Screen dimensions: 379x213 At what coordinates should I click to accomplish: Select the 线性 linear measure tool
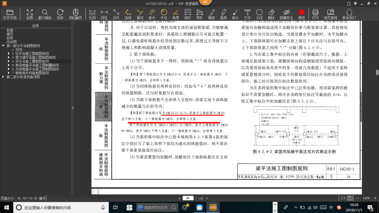point(104,14)
